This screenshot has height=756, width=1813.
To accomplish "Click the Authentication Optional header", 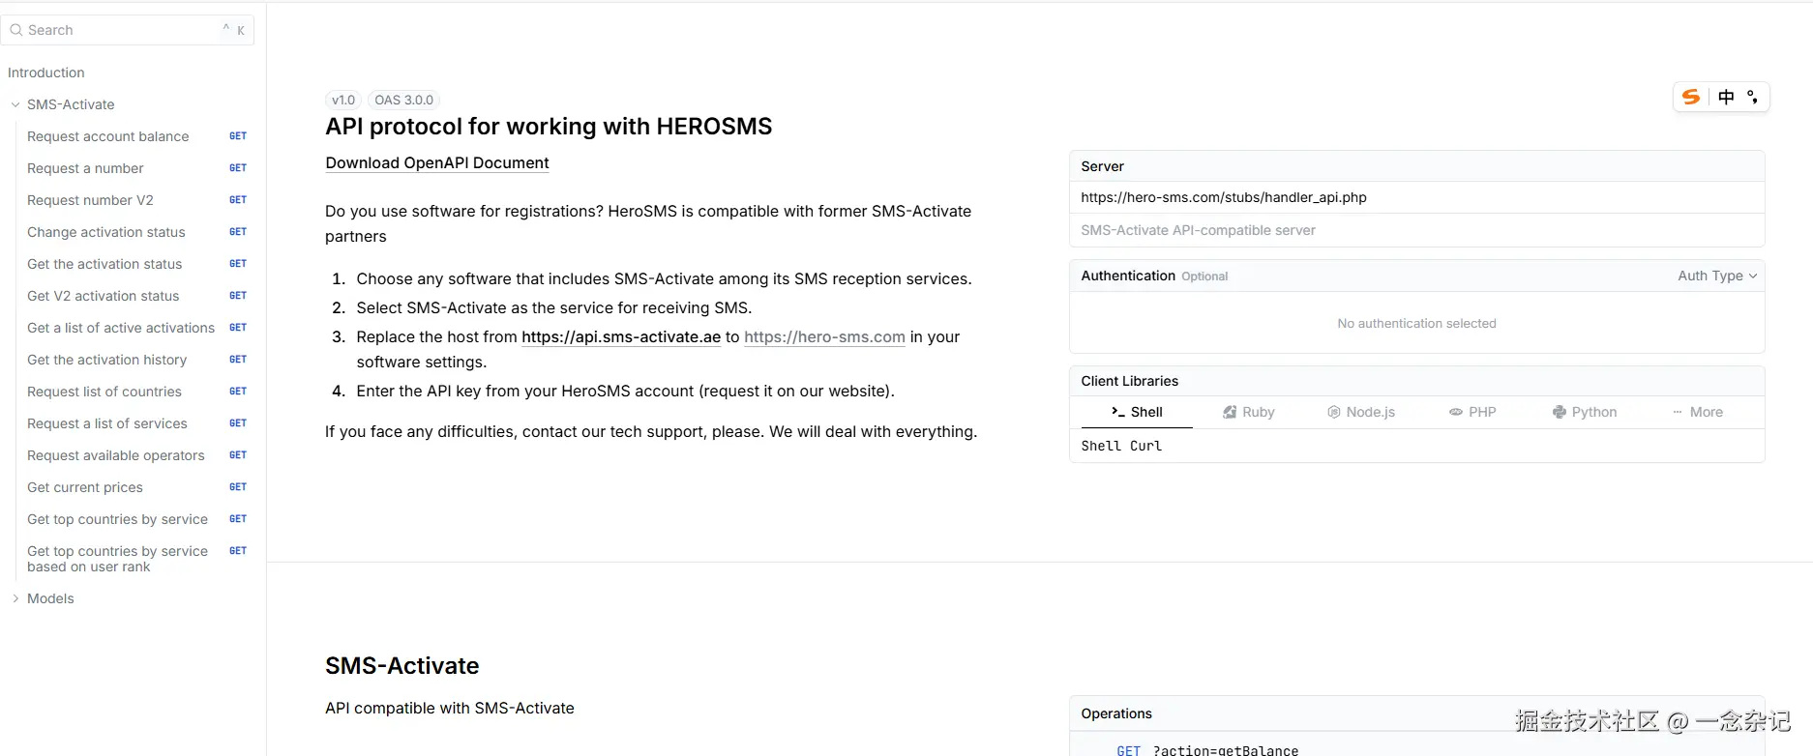I will [x=1154, y=276].
